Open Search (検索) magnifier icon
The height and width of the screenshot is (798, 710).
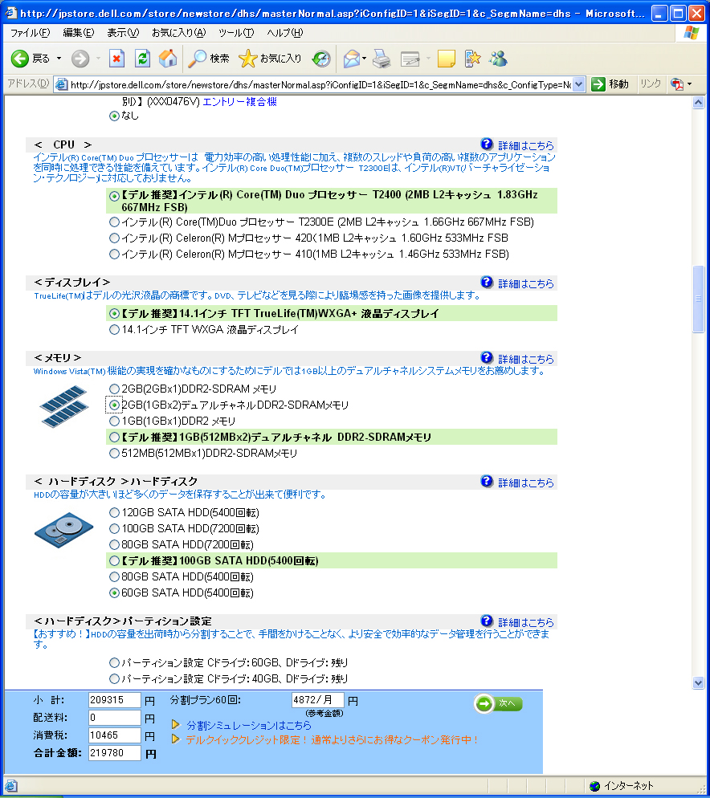tap(197, 59)
